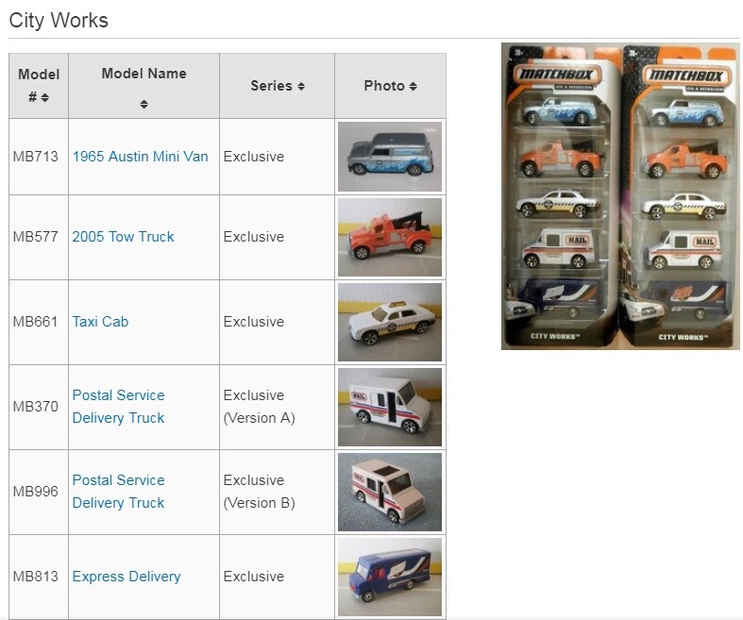Viewport: 743px width, 620px height.
Task: View Austin Mini Van photo thumbnail
Action: (390, 157)
